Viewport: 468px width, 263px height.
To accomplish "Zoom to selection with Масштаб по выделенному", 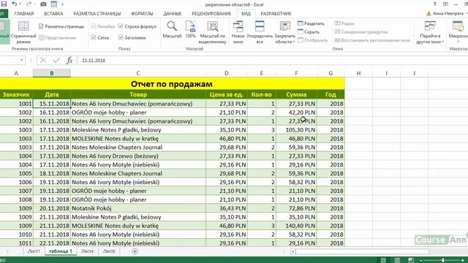I will click(213, 32).
